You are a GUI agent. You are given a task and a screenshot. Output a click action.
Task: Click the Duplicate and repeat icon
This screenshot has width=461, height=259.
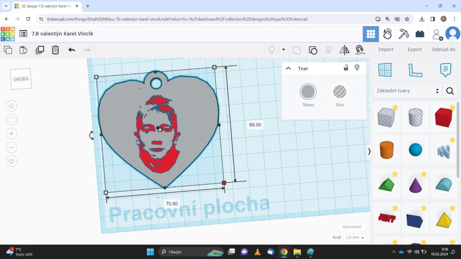40,50
